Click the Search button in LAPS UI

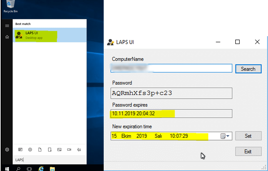coord(248,69)
